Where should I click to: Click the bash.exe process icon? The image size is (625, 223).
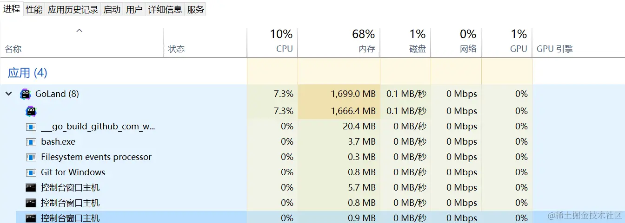click(x=31, y=142)
